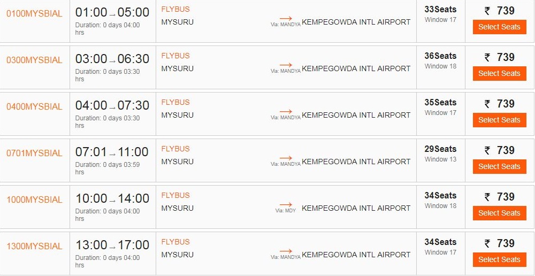535x276 pixels.
Task: Click the 29Seats availability text
Action: click(x=440, y=149)
